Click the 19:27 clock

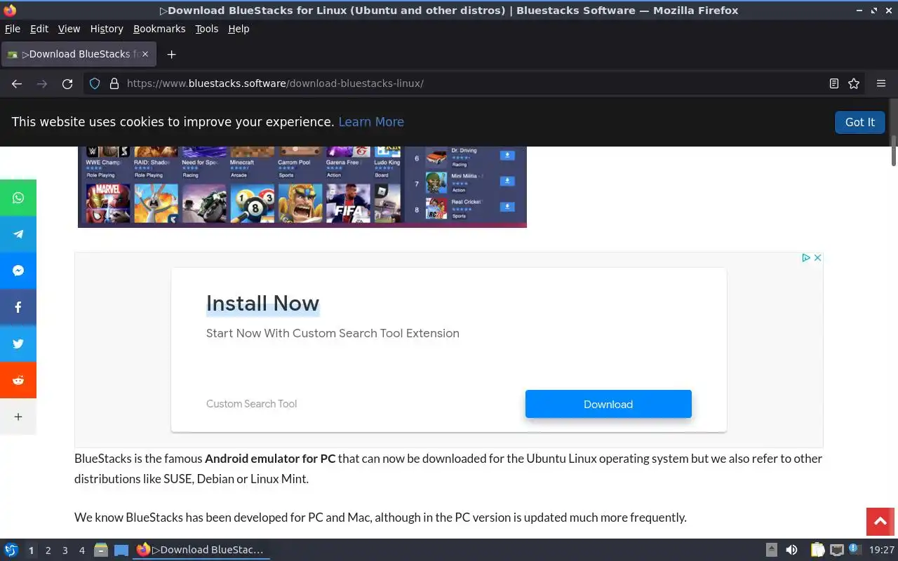click(881, 550)
